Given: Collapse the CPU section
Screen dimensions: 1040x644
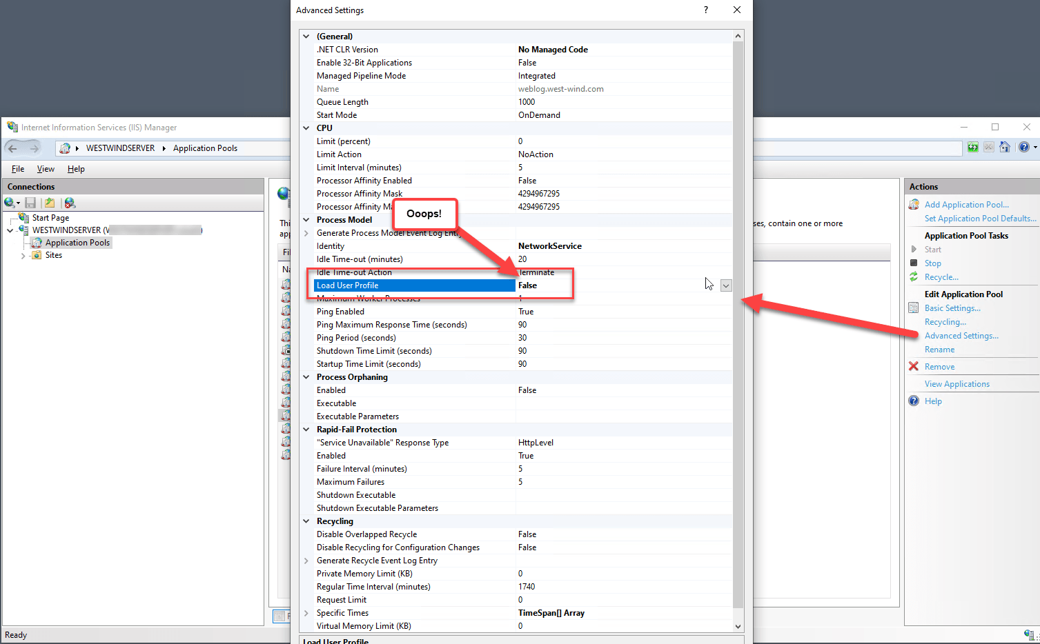Looking at the screenshot, I should 306,128.
